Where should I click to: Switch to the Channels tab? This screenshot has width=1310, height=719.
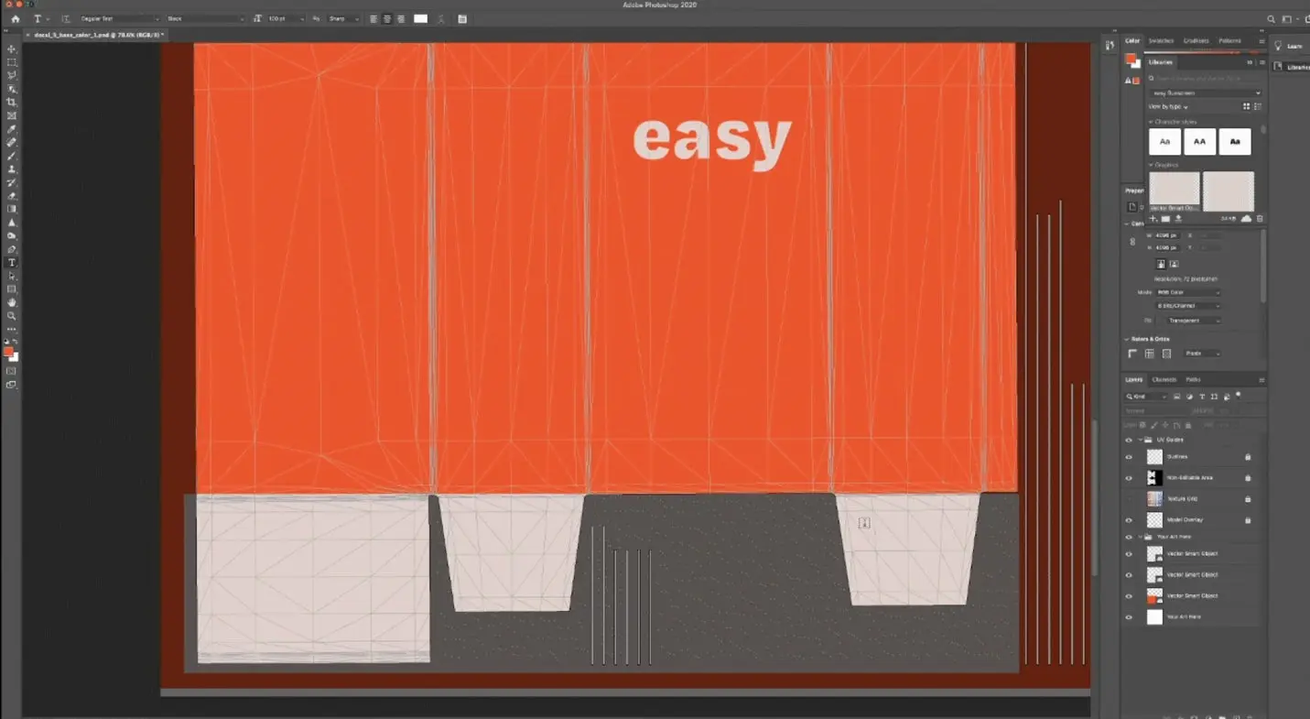[x=1164, y=379]
